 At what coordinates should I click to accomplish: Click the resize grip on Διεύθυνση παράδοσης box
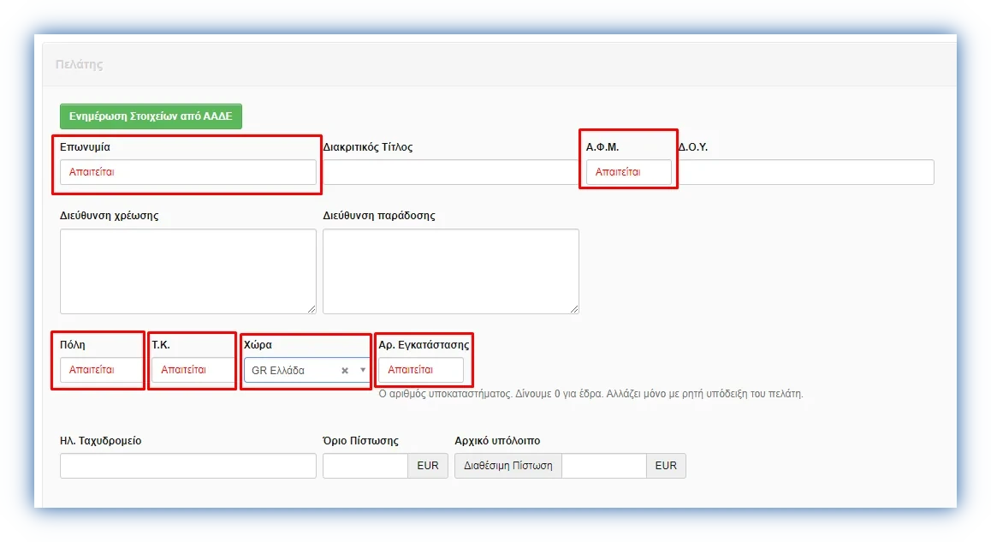(x=574, y=309)
